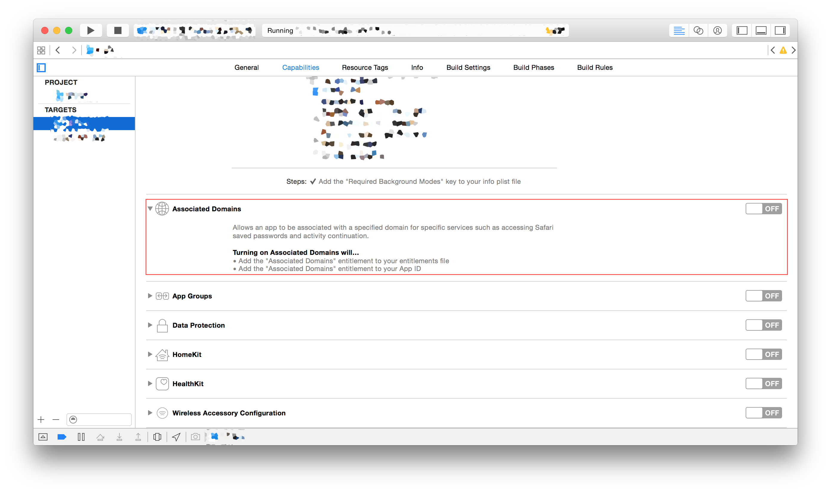Show the Version editor

pyautogui.click(x=717, y=30)
